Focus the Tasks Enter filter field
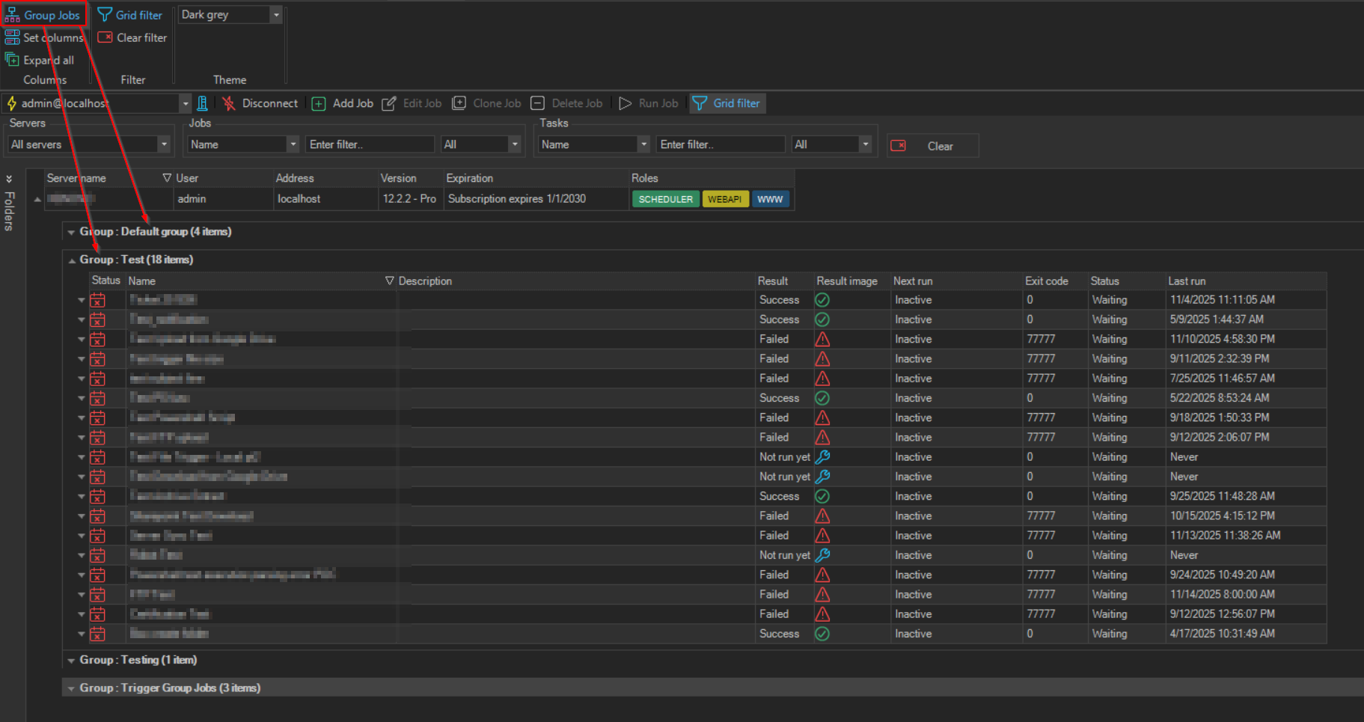1364x722 pixels. [721, 144]
